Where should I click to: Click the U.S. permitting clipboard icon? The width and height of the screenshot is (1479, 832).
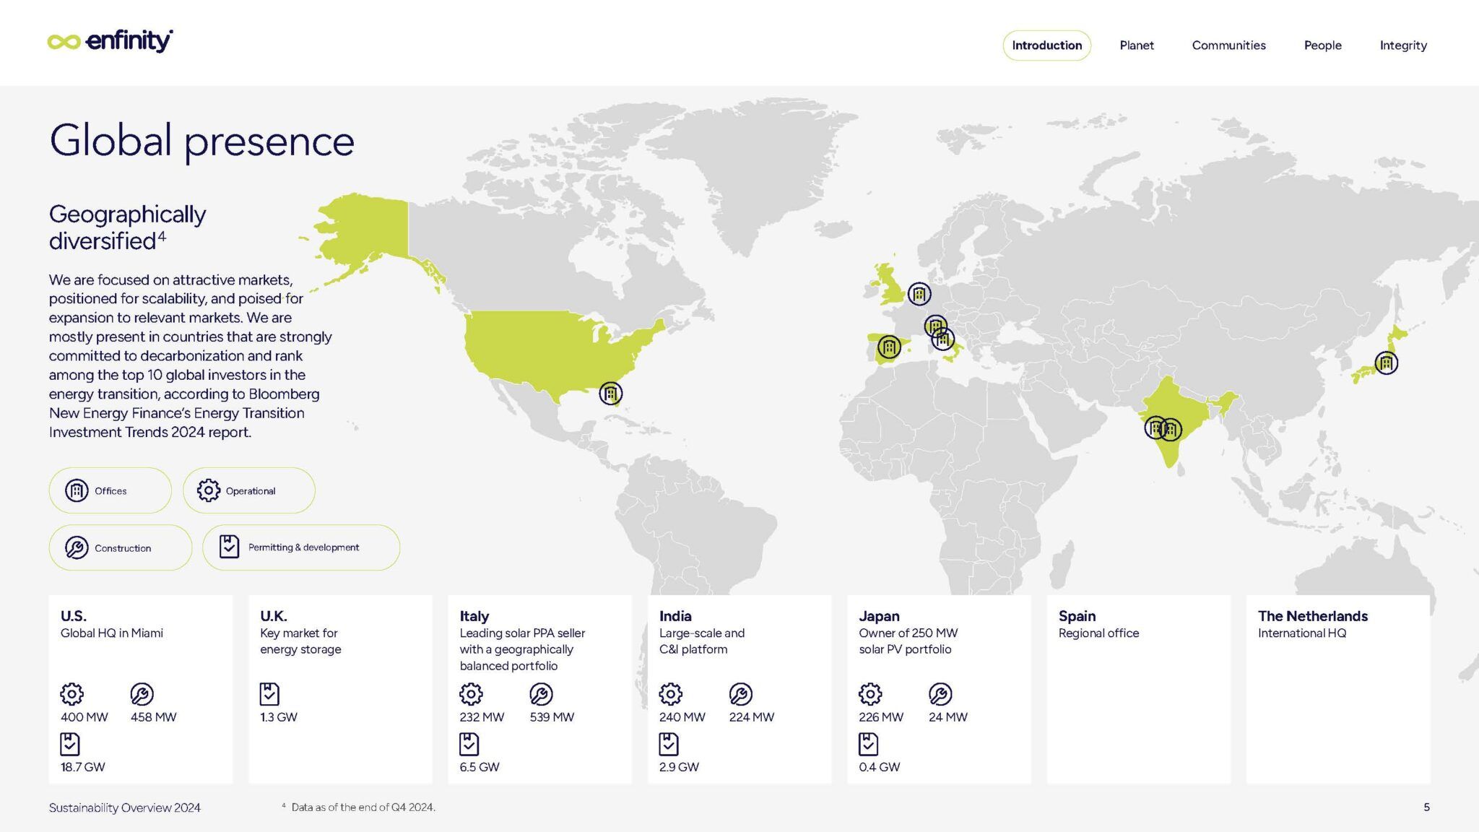point(70,744)
